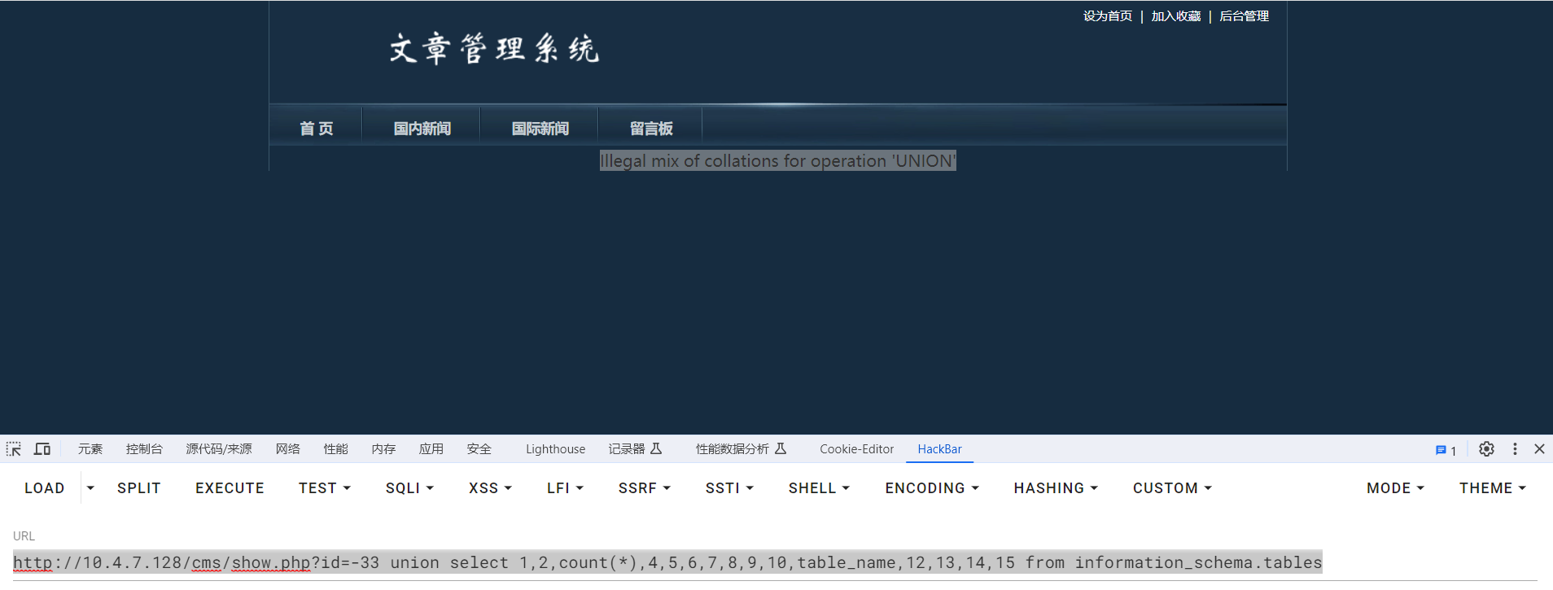
Task: Open DevTools settings gear
Action: click(1486, 449)
